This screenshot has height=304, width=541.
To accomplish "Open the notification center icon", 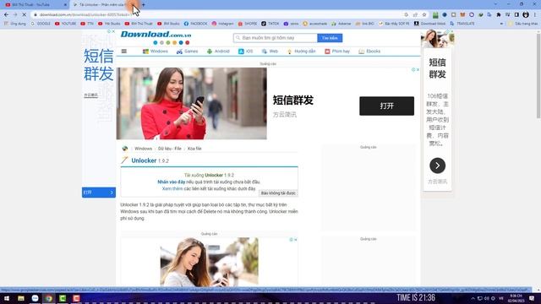I will coord(532,298).
